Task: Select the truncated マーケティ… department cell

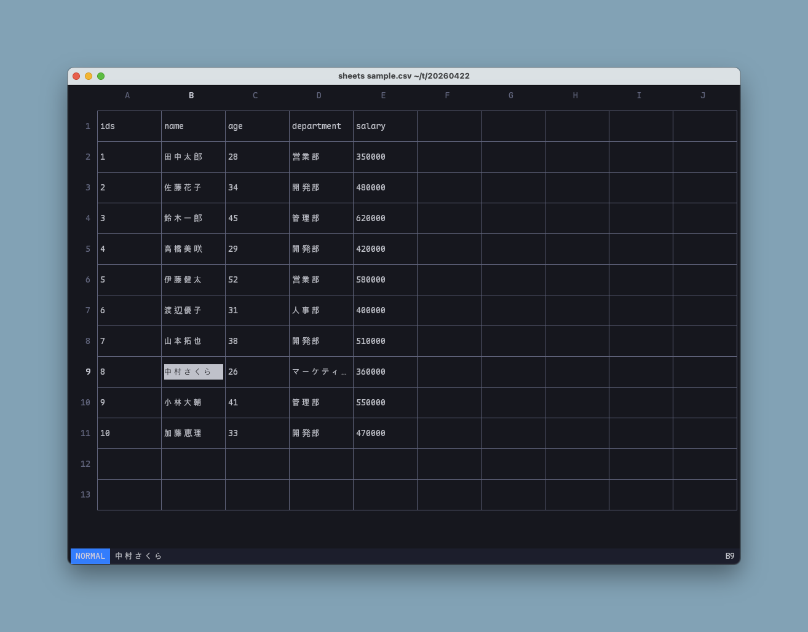Action: (319, 372)
